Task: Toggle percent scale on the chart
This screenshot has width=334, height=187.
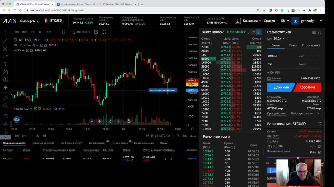Action: point(178,136)
